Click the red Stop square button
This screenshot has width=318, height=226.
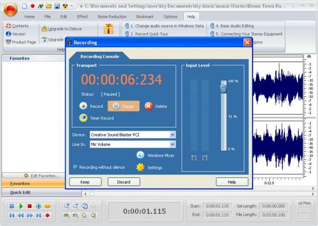[30, 206]
